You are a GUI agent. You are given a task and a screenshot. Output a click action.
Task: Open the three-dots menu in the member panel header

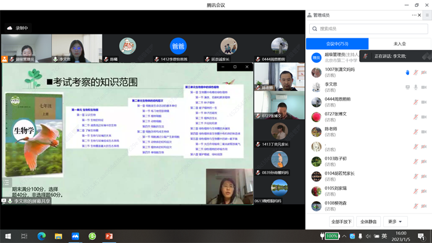(414, 15)
